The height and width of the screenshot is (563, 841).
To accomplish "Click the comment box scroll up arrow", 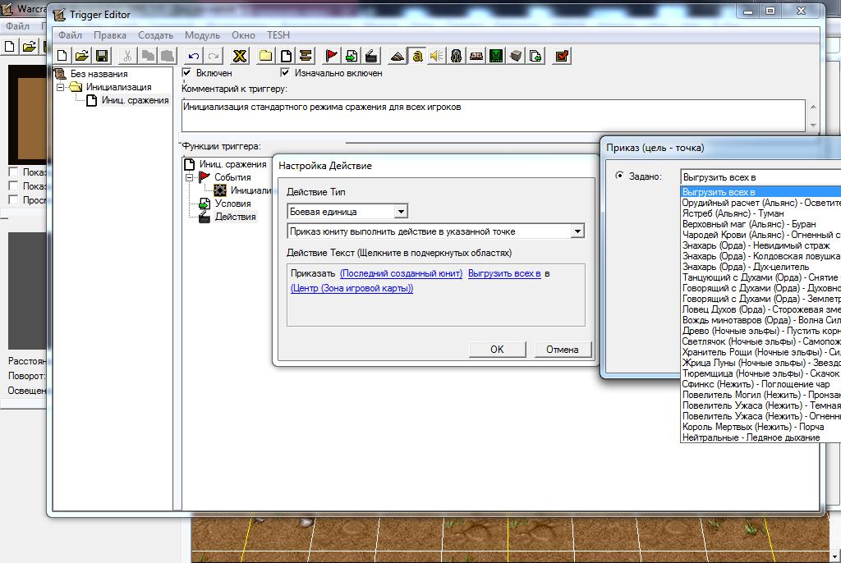I will (x=813, y=107).
